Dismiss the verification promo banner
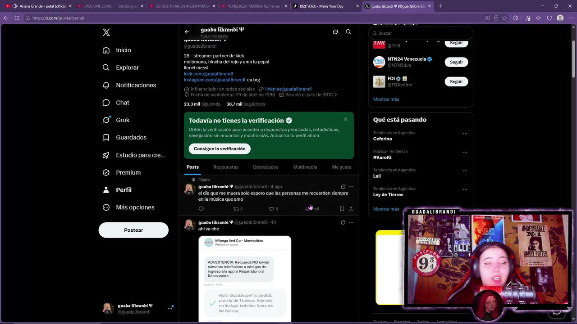 (346, 119)
